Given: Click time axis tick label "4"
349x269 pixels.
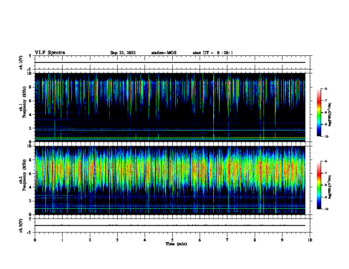Looking at the screenshot, I should click(x=145, y=240).
